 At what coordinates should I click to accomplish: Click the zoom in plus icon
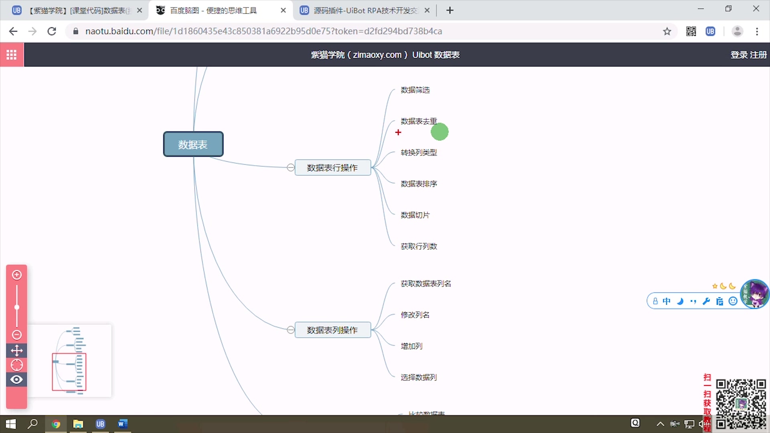[16, 275]
